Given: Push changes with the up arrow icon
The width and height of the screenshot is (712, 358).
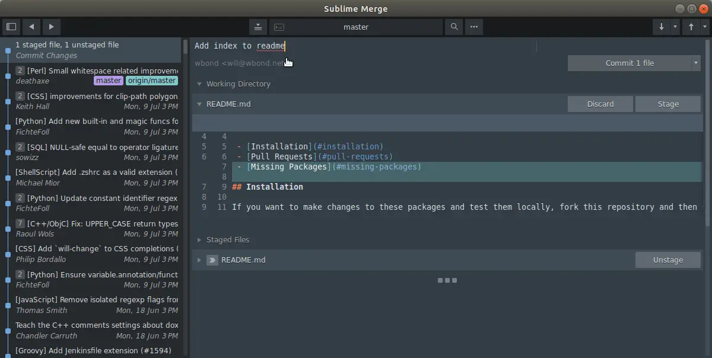Looking at the screenshot, I should coord(691,27).
